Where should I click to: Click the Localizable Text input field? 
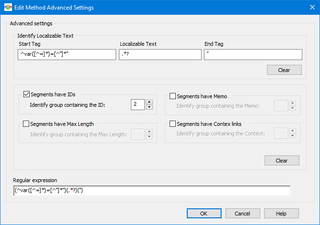tap(160, 54)
